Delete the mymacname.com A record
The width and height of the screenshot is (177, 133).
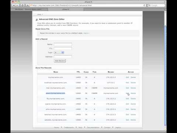tap(133, 77)
